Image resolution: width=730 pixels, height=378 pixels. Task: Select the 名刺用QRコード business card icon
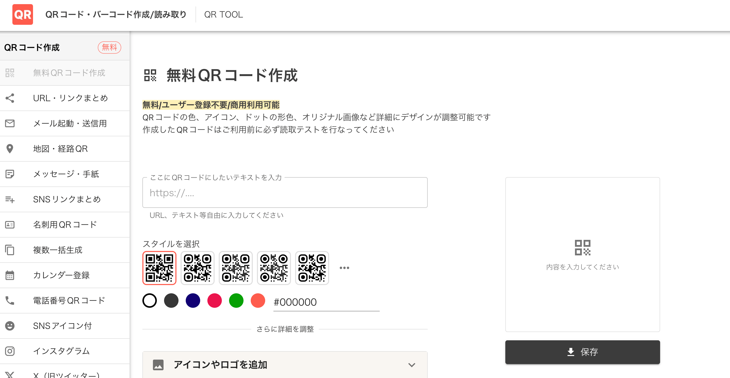(x=10, y=224)
